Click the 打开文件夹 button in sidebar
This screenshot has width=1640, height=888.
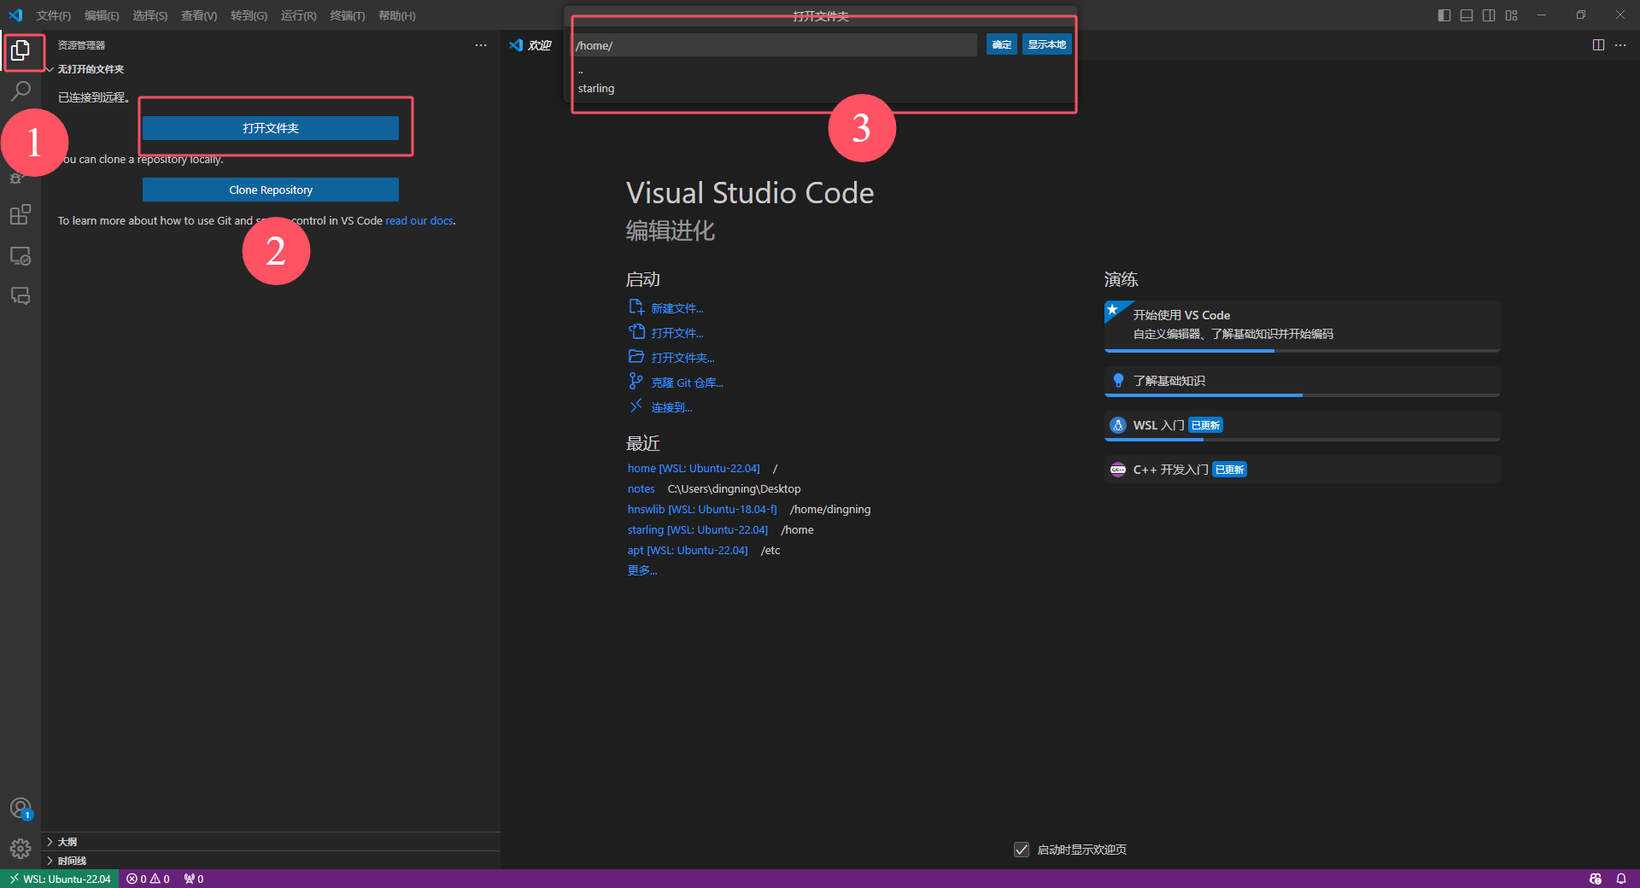click(271, 128)
